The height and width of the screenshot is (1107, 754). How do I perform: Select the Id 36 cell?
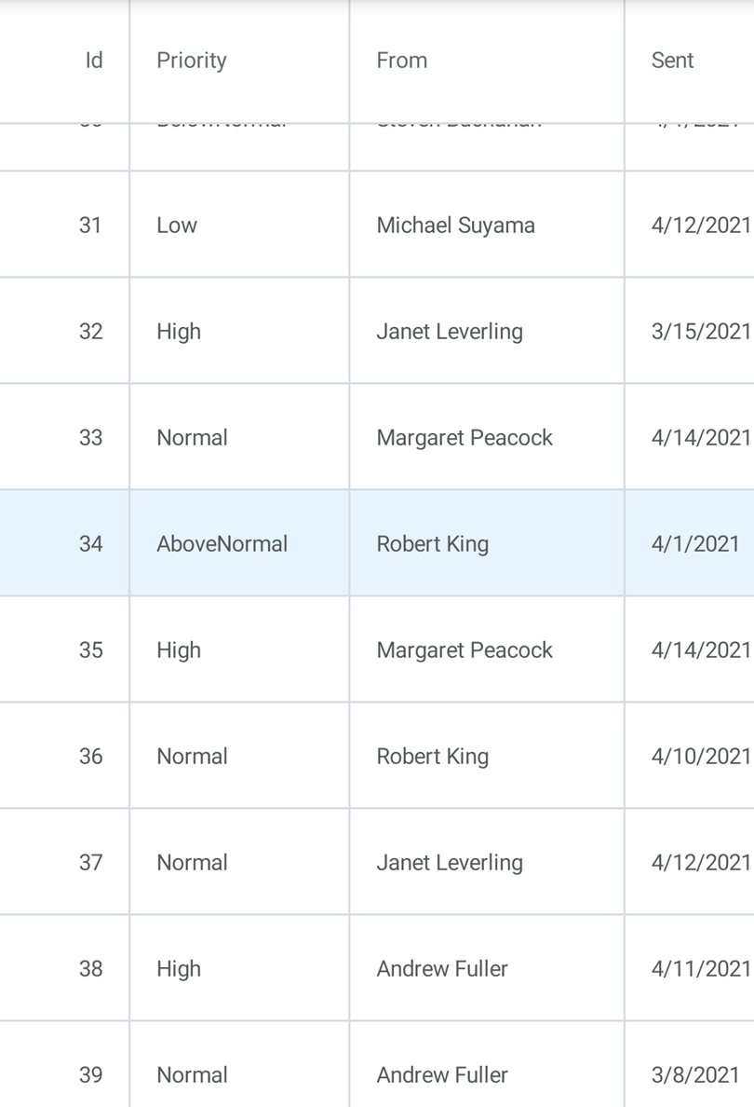90,757
